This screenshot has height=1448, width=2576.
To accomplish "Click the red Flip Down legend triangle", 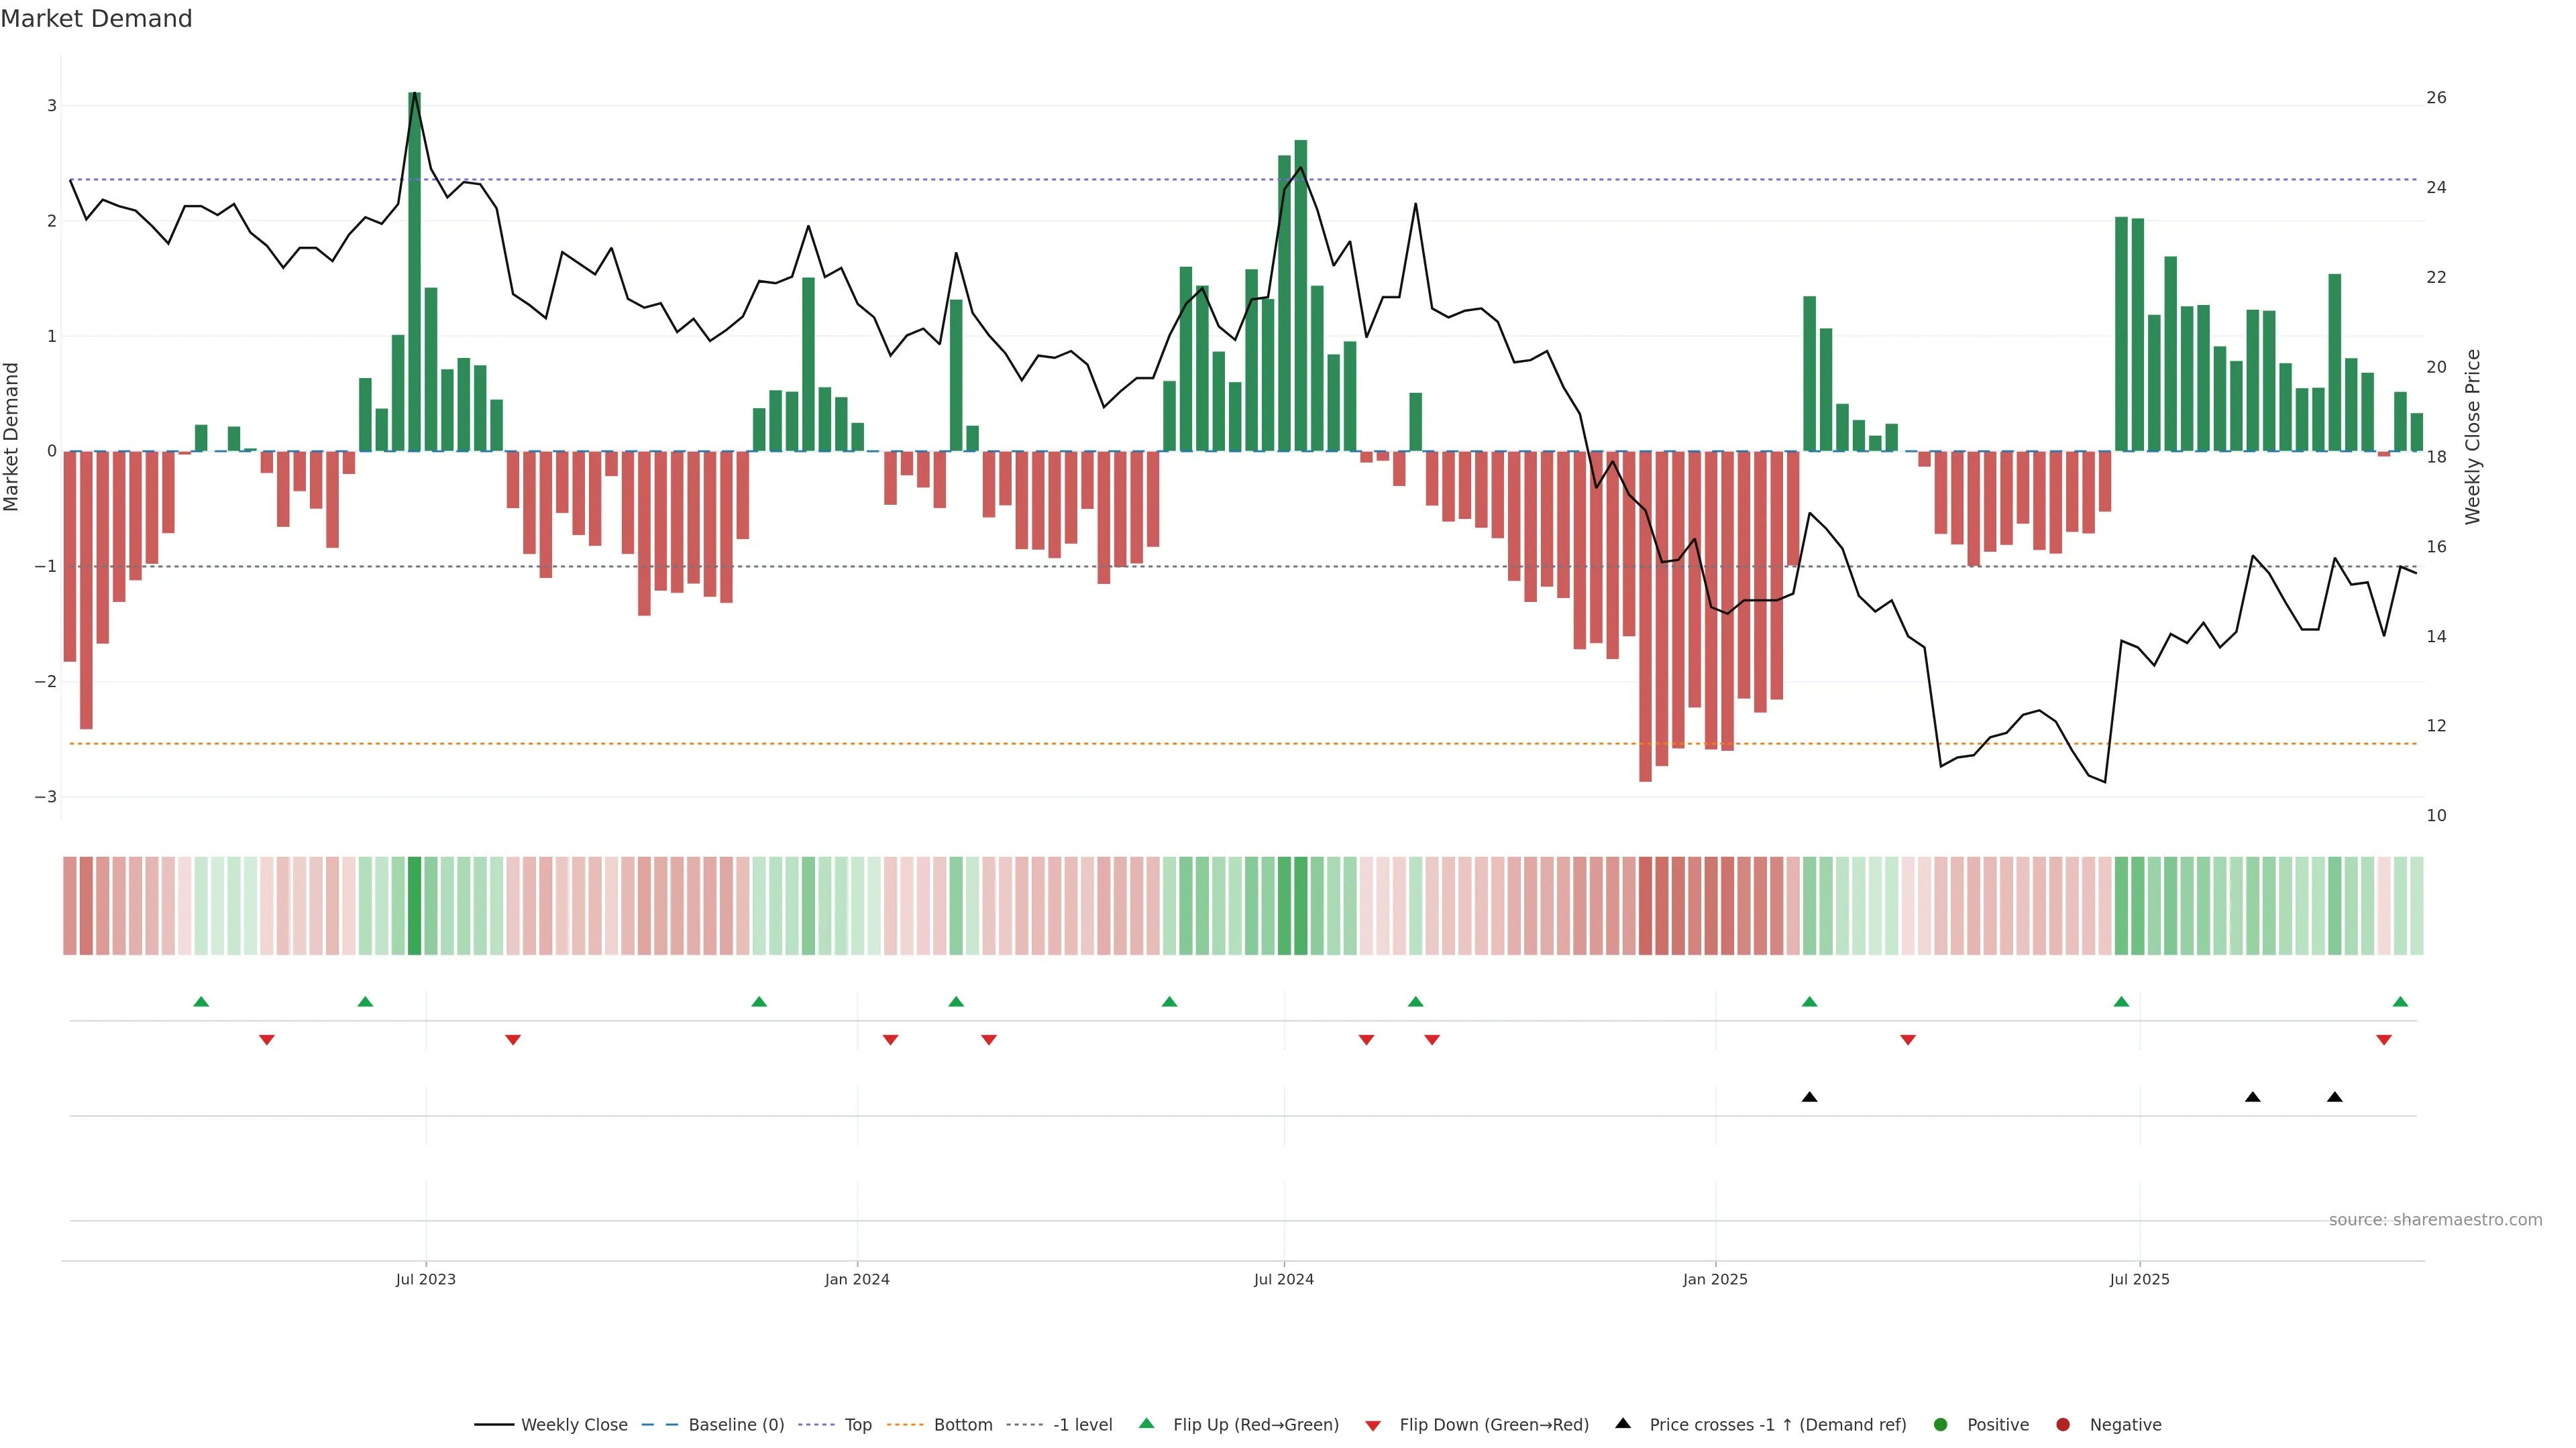I will (x=1373, y=1425).
